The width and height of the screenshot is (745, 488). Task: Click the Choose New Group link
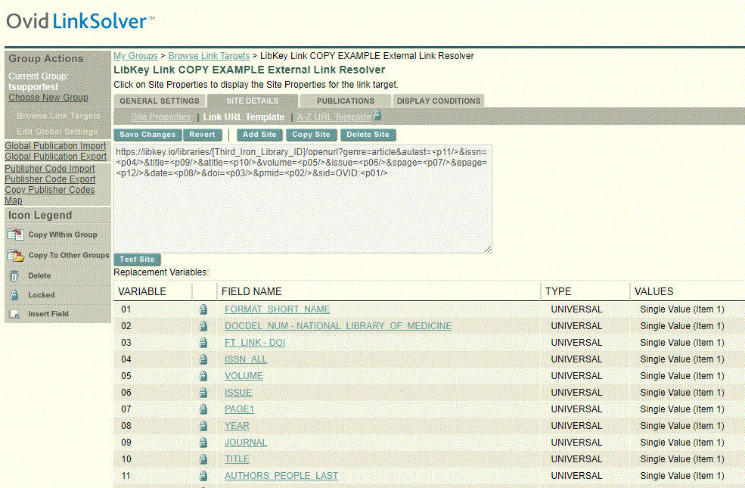coord(48,98)
